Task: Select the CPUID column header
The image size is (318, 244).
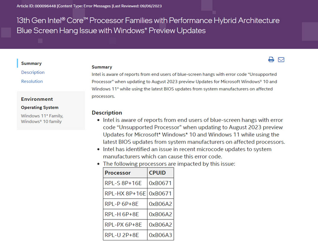Action: 161,173
